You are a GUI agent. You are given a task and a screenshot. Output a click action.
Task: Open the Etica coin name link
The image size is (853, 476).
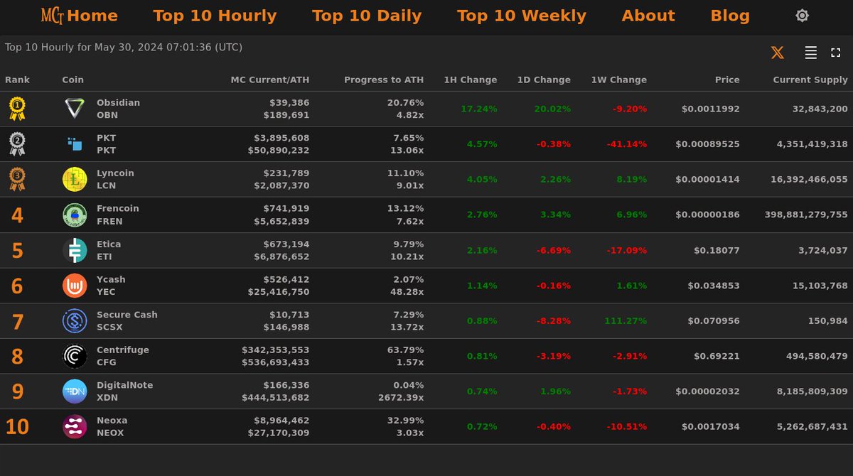tap(109, 244)
